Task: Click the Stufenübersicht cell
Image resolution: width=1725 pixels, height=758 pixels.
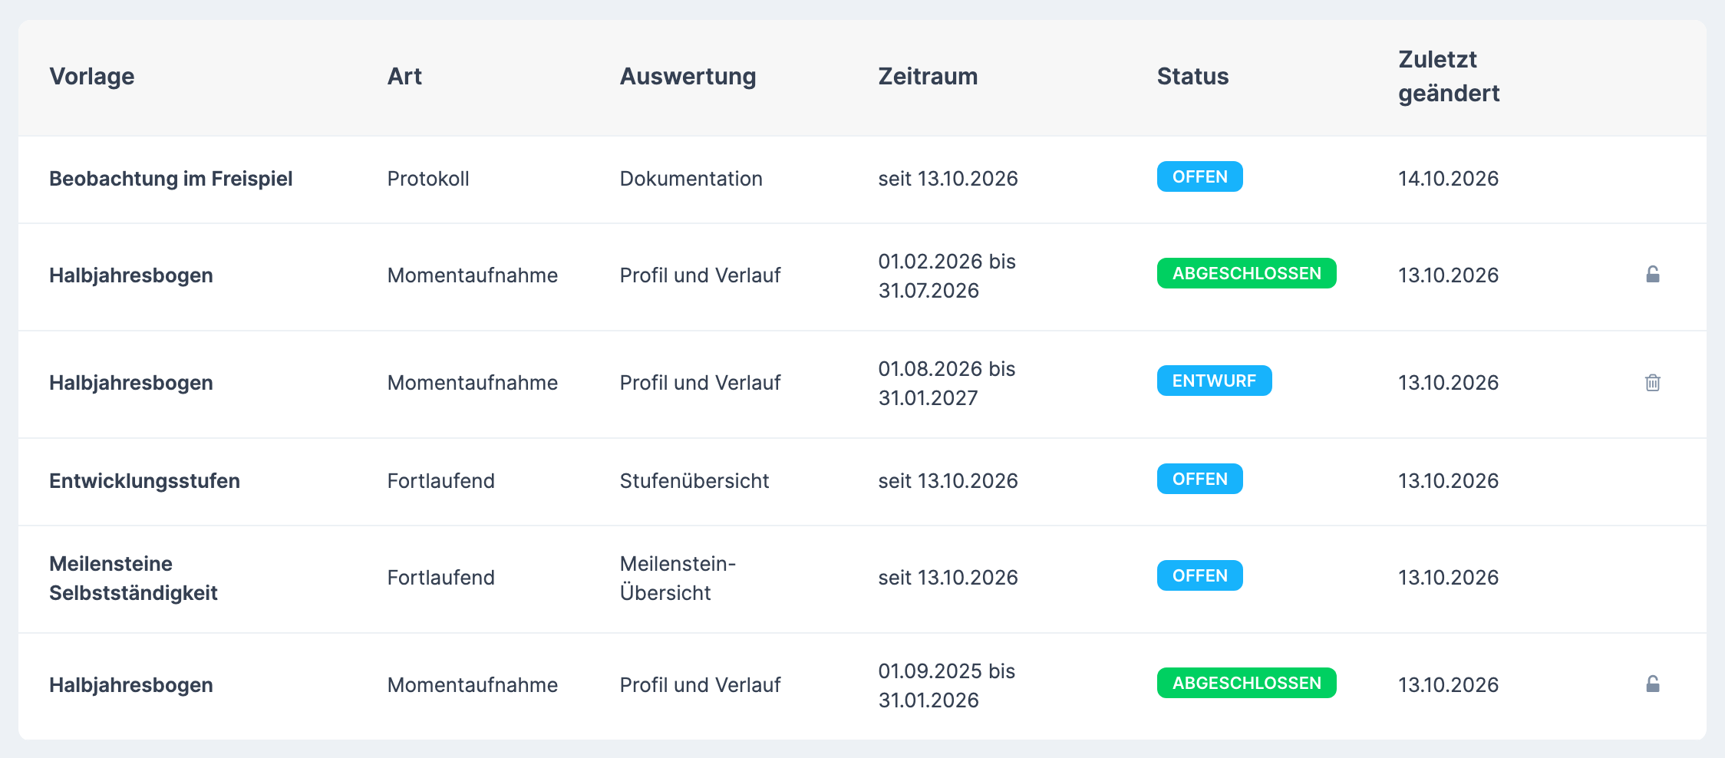Action: 694,481
